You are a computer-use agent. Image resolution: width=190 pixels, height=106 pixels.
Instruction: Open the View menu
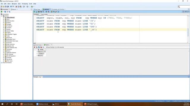click(9, 4)
